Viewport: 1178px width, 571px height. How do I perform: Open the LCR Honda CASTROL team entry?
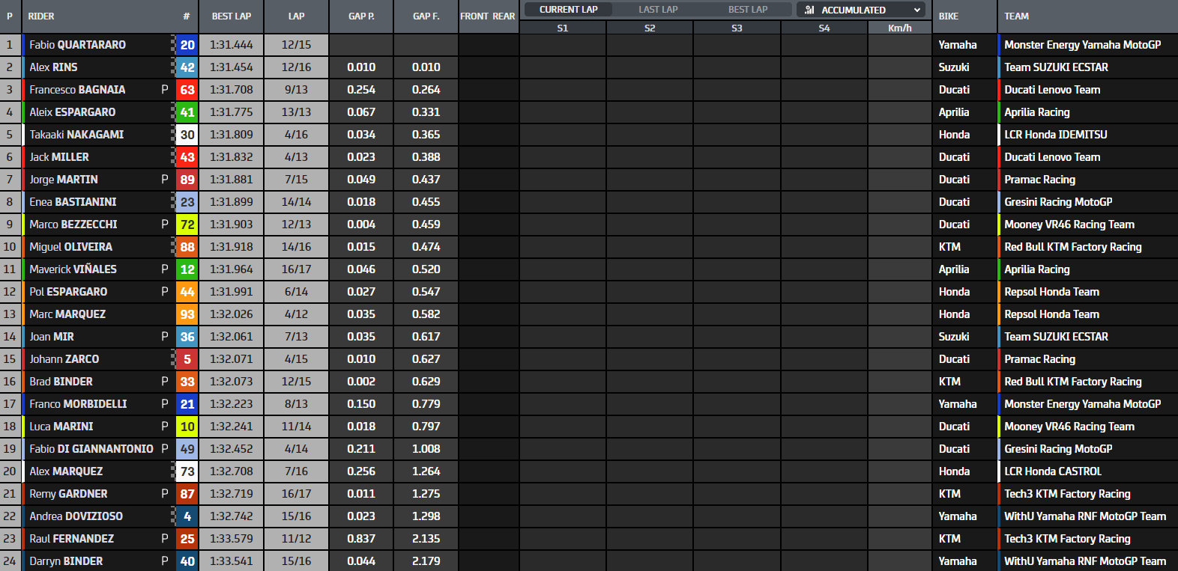pos(1053,471)
